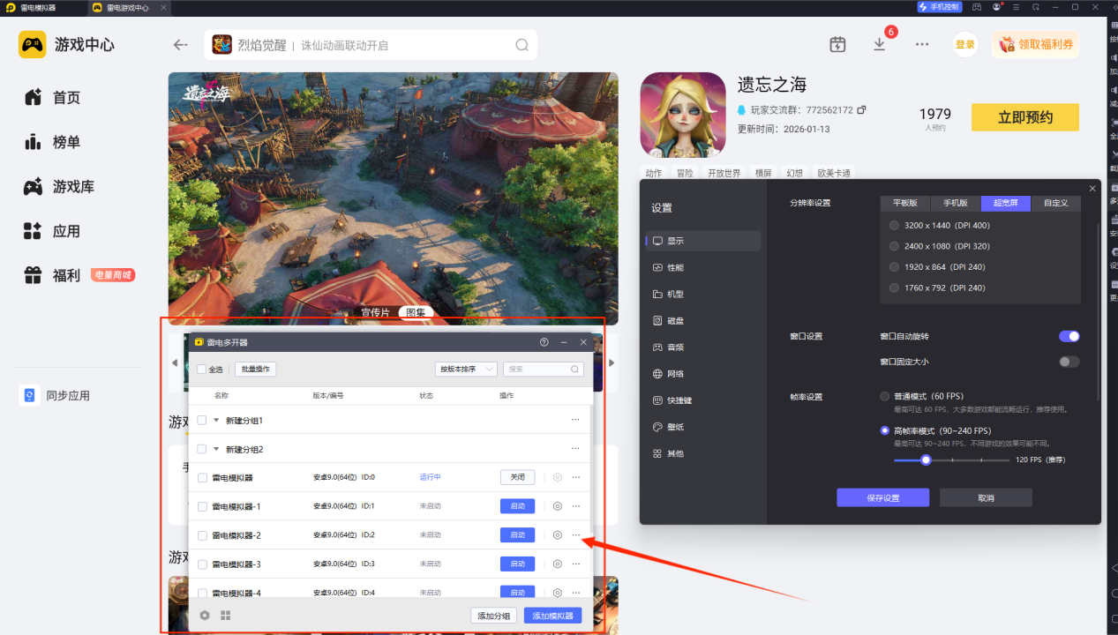
Task: Click the calendar reservation icon in the header
Action: tap(837, 44)
